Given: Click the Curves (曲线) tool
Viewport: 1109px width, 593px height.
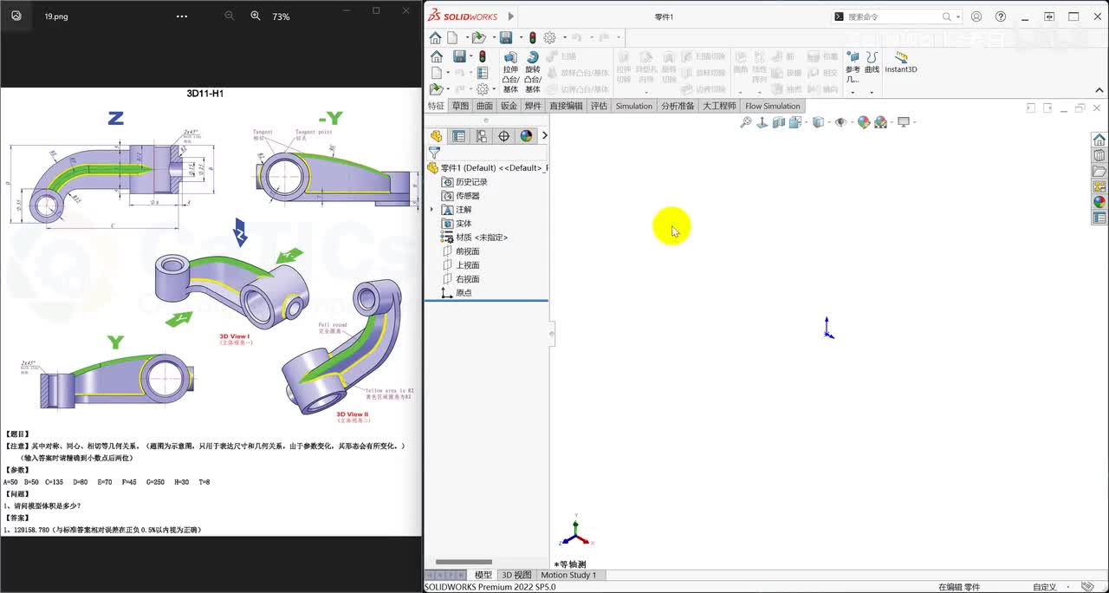Looking at the screenshot, I should (872, 62).
